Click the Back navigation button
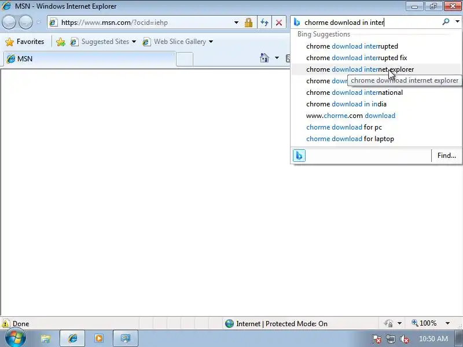 coord(9,23)
